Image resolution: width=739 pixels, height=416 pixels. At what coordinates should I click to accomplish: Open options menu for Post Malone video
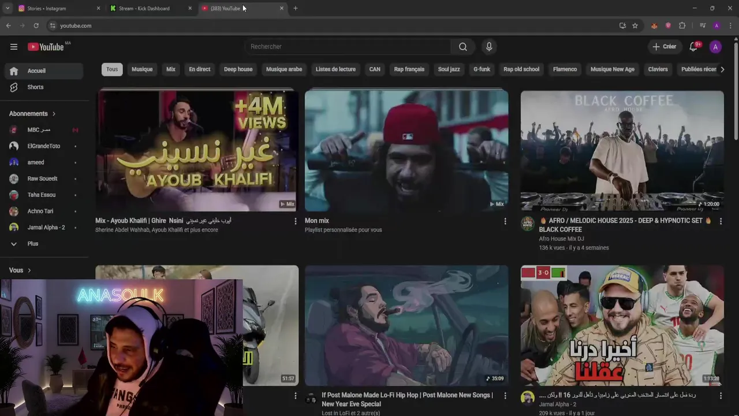(x=505, y=396)
